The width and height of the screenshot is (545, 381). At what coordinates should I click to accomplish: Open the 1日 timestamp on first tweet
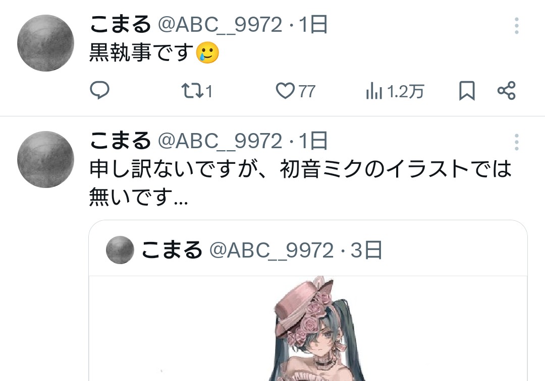pyautogui.click(x=313, y=25)
